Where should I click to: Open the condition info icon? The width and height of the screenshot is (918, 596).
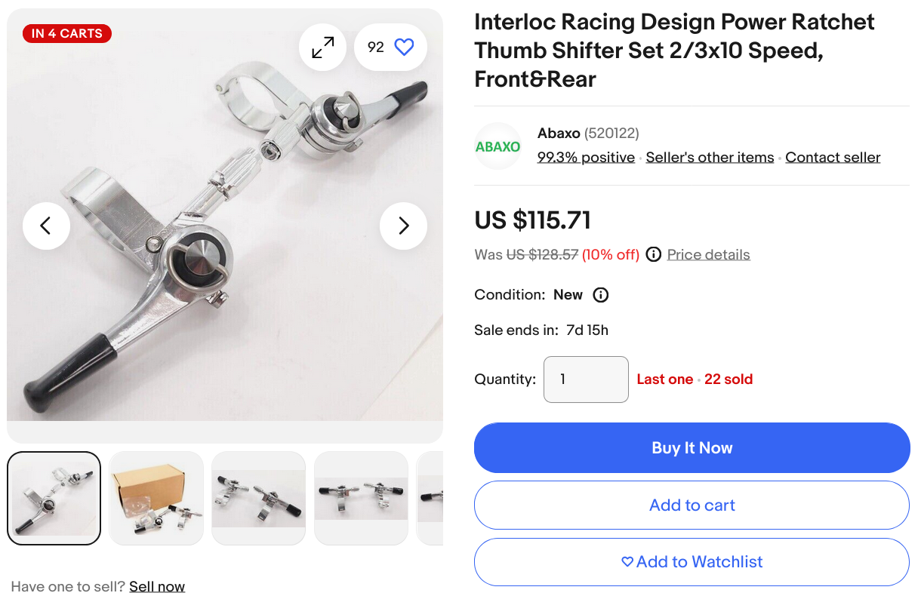(601, 295)
